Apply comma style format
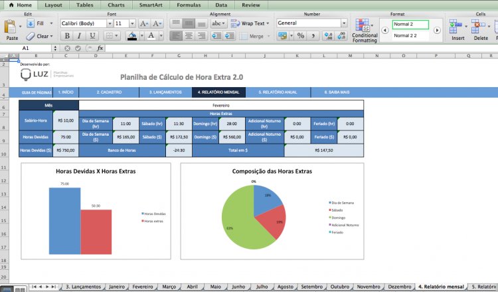The height and width of the screenshot is (292, 498). tap(313, 36)
